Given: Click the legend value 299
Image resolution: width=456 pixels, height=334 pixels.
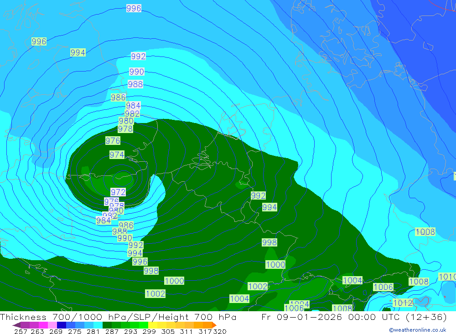Looking at the screenshot, I should (149, 332).
